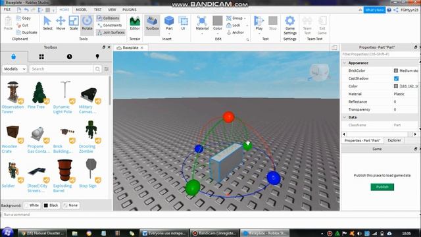Click the BrickColor swatch in Properties
421x237 pixels.
(x=396, y=70)
